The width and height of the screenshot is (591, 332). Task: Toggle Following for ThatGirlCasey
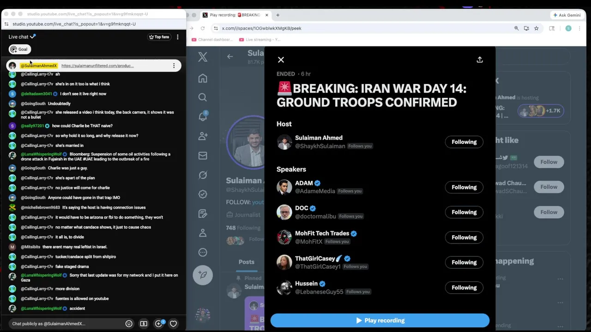click(x=464, y=262)
